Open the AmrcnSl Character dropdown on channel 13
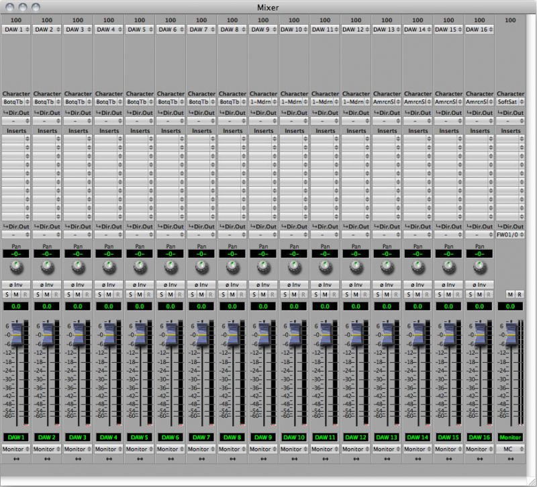Image resolution: width=537 pixels, height=487 pixels. (387, 102)
